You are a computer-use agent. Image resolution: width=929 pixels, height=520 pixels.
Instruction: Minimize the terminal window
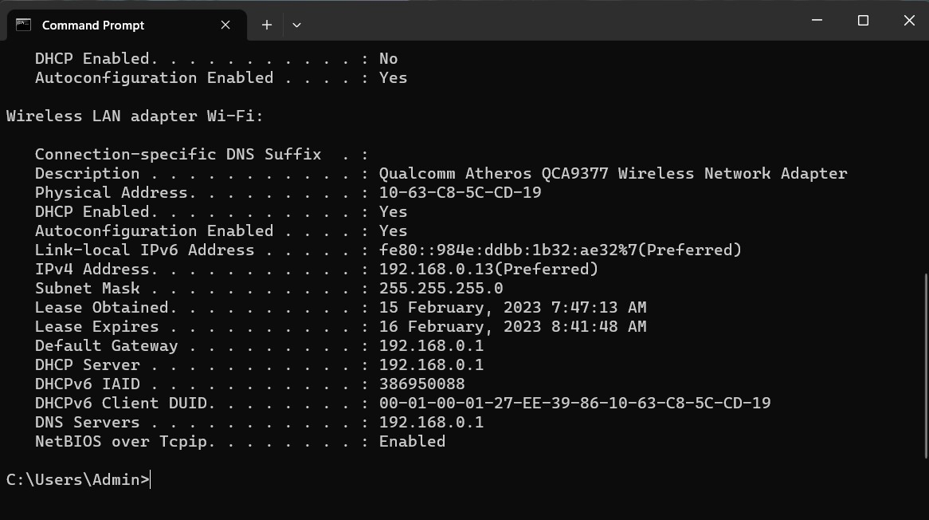pos(817,21)
